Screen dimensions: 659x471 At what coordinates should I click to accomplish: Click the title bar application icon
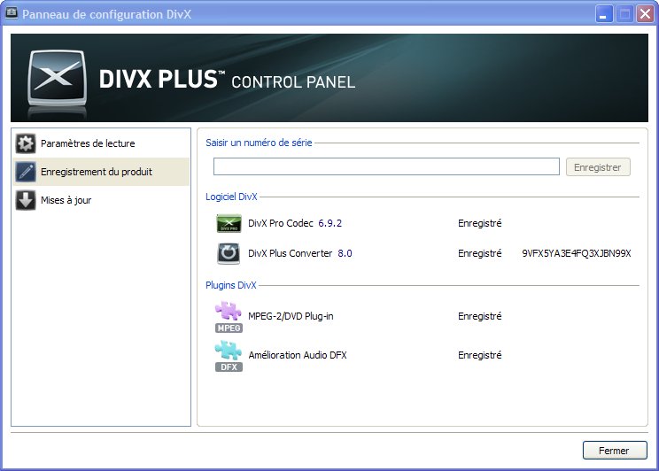point(12,13)
